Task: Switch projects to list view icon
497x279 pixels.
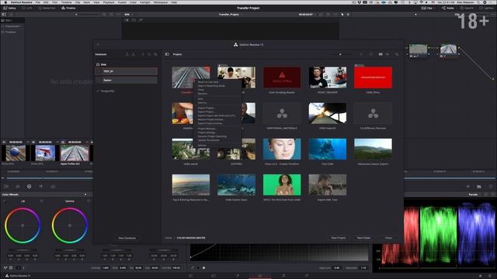Action: [388, 54]
